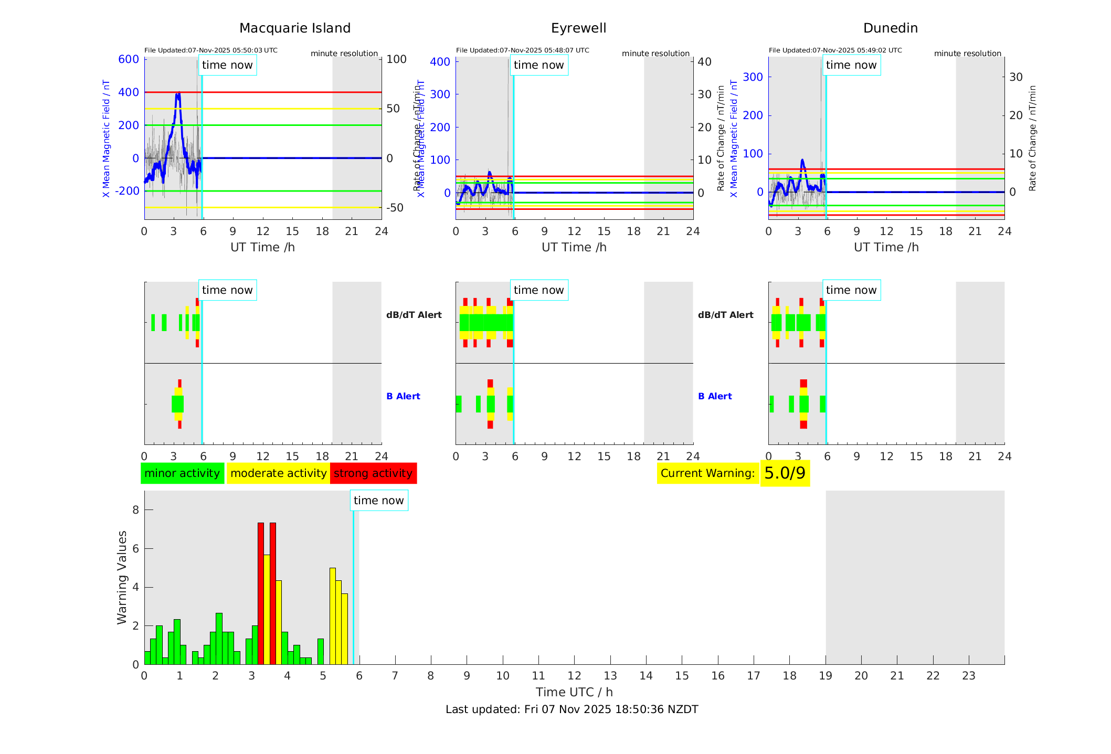Click the 'Current Warning:' label

707,473
